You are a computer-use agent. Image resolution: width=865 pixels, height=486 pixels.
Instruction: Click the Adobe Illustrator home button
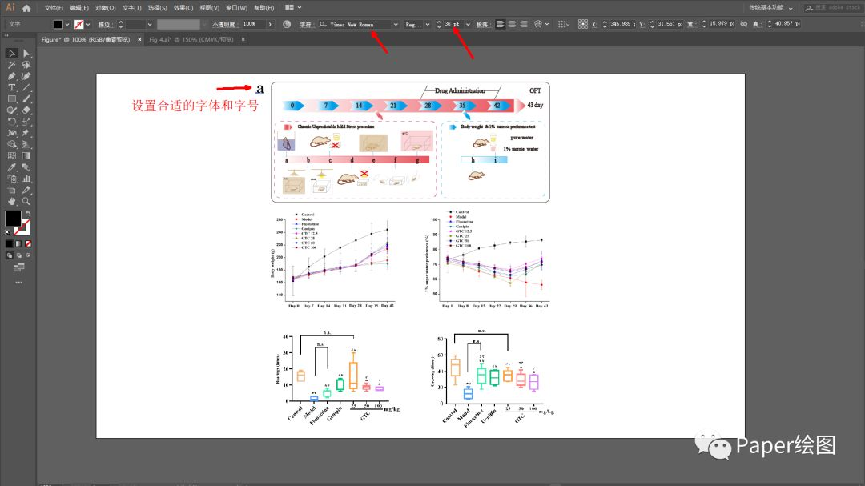pyautogui.click(x=26, y=7)
